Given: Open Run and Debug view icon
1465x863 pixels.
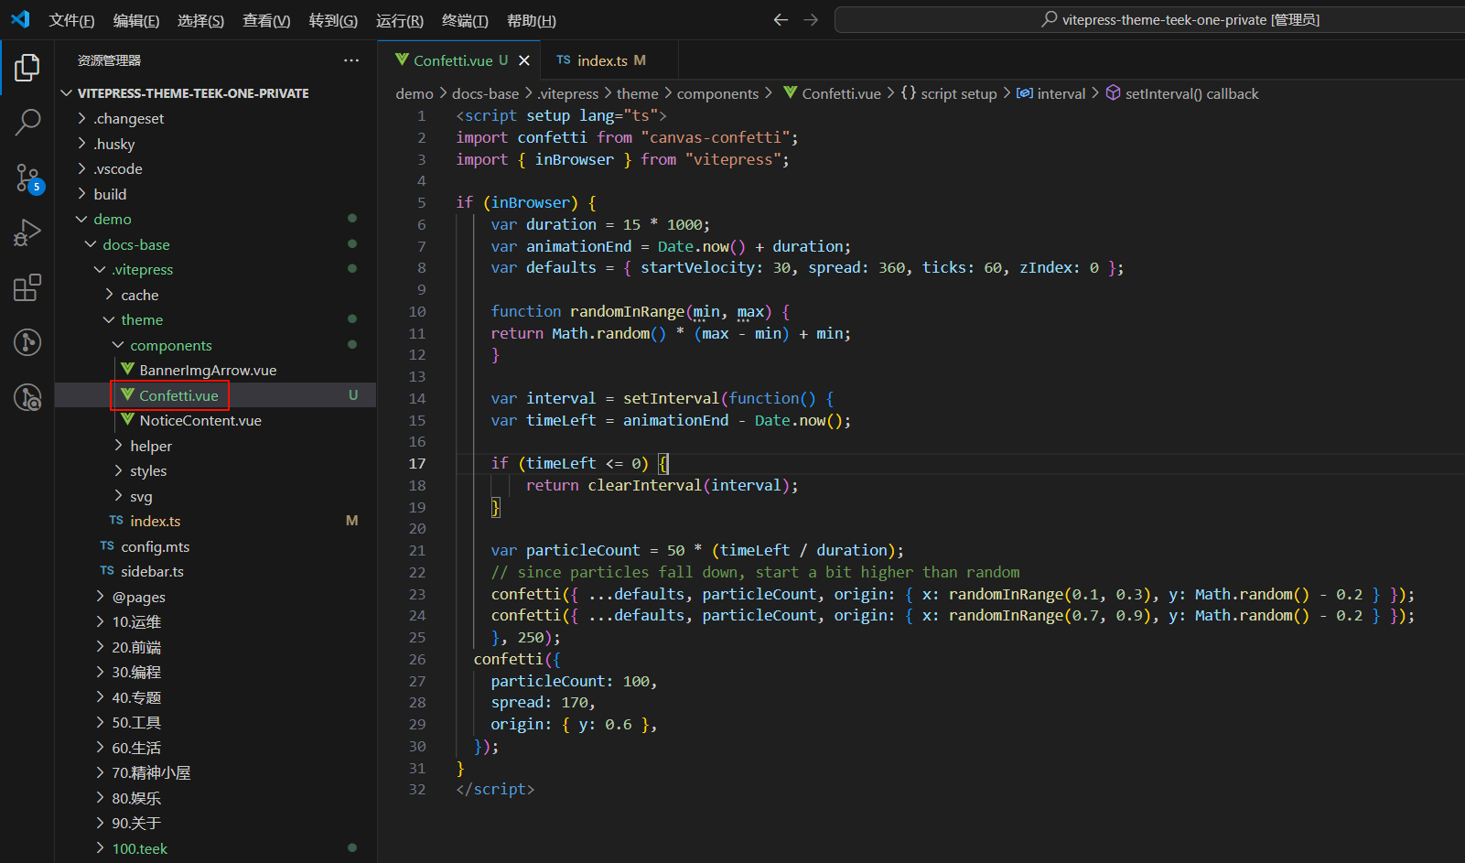Looking at the screenshot, I should pyautogui.click(x=27, y=232).
